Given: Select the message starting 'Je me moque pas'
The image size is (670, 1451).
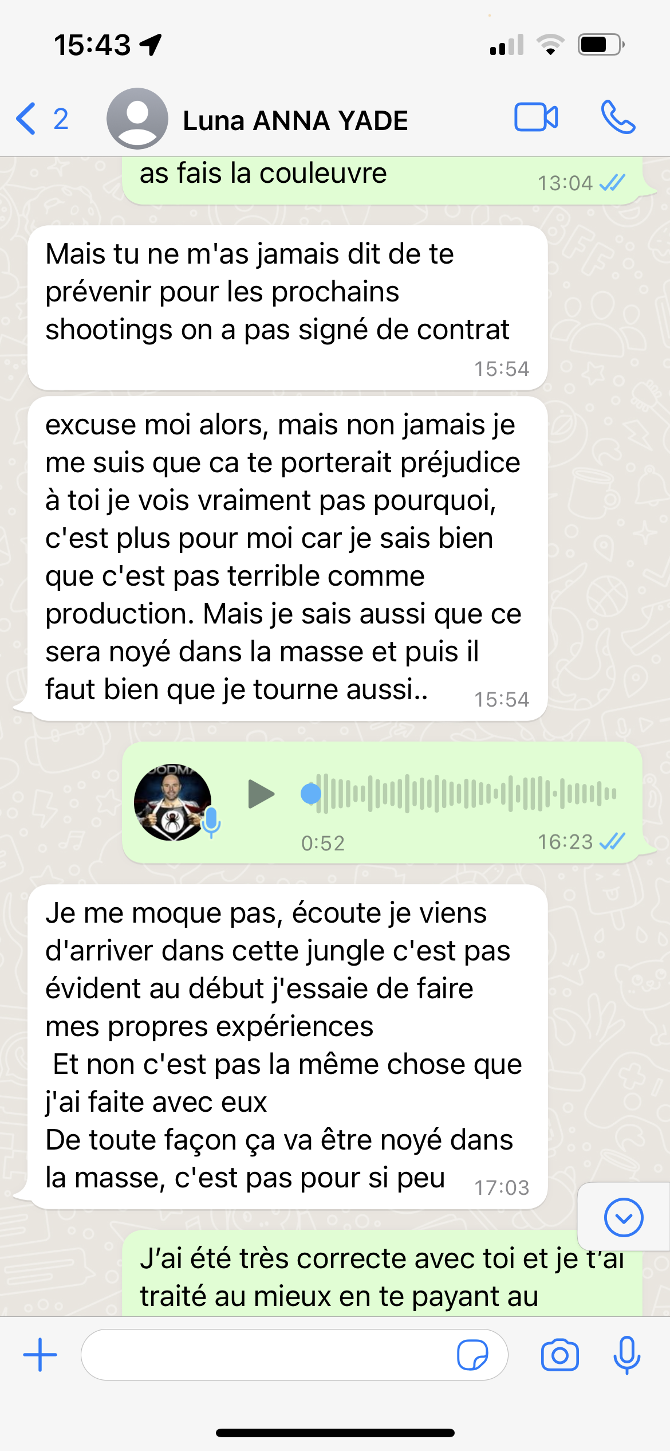Looking at the screenshot, I should (x=287, y=1046).
